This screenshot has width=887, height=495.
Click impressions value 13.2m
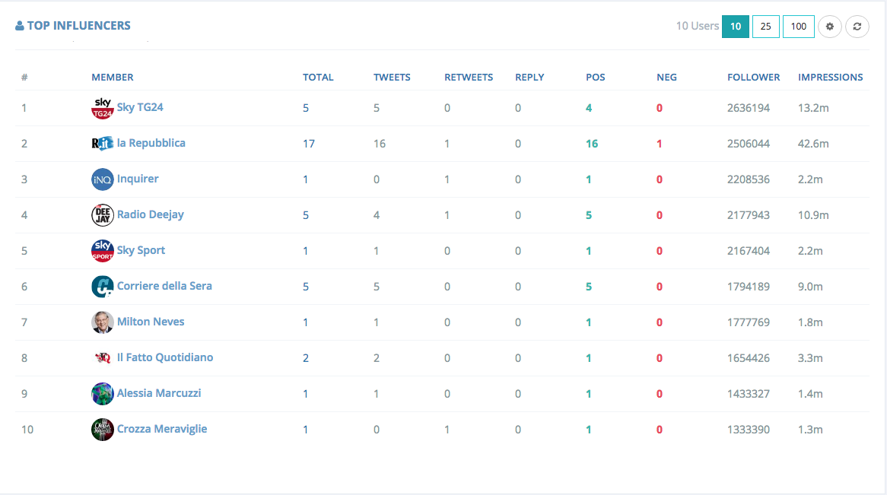813,108
